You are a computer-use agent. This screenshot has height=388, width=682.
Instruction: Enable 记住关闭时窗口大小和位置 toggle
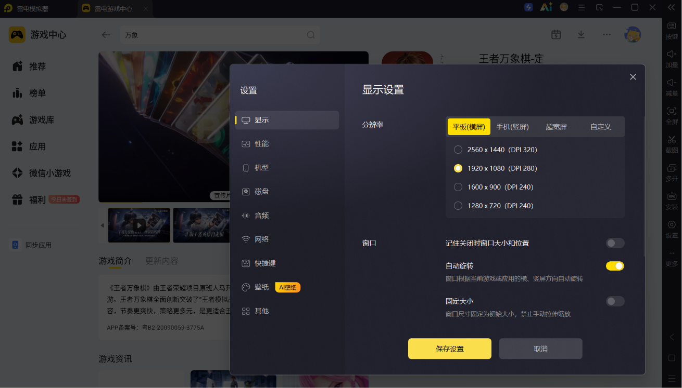(x=615, y=243)
